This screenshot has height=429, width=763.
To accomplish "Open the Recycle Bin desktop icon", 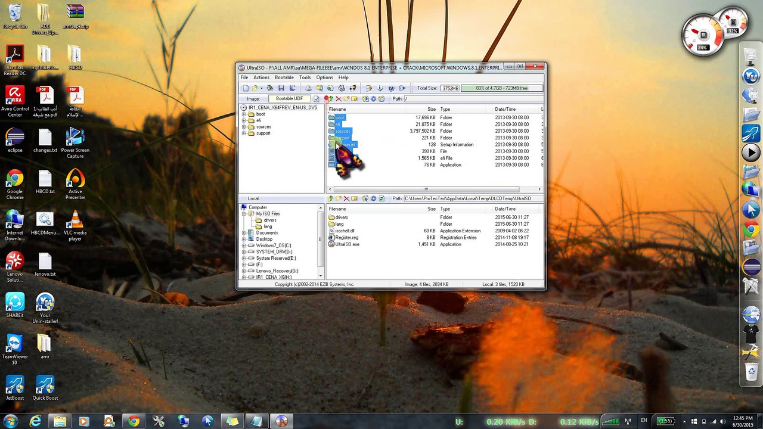I will [15, 17].
